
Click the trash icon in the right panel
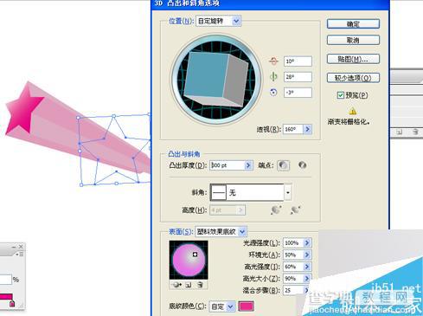[415, 132]
